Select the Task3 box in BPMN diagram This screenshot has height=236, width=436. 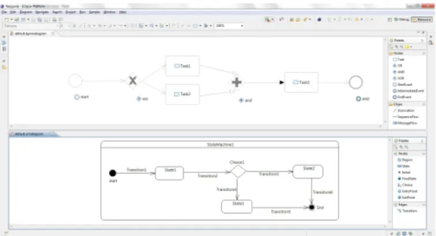301,82
